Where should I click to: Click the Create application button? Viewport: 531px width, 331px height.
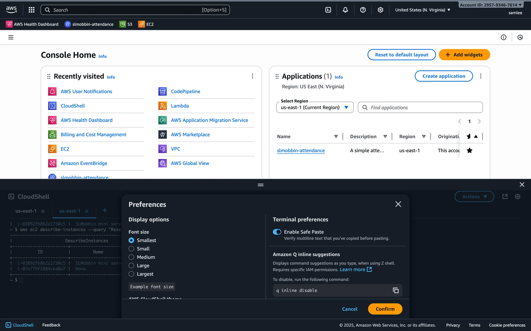coord(444,76)
